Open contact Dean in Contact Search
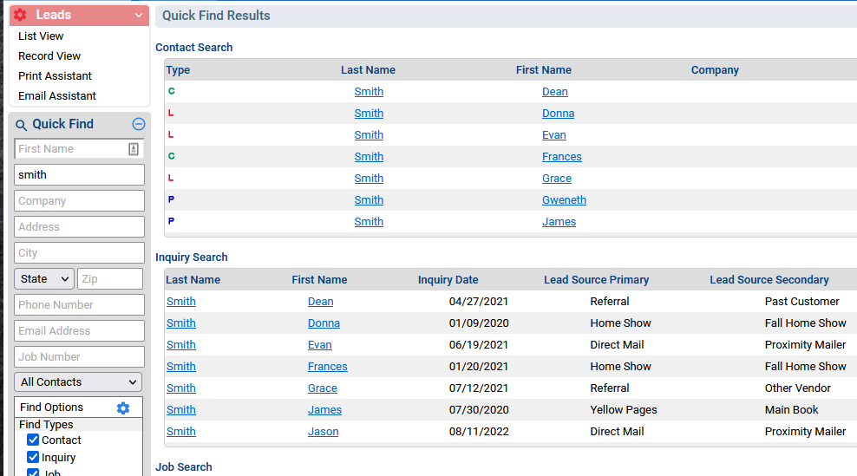The image size is (857, 476). click(x=555, y=92)
